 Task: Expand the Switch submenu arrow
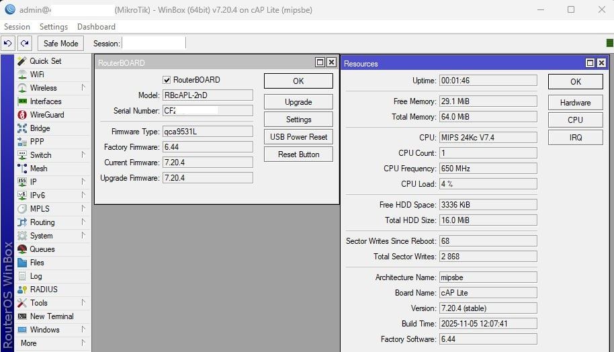coord(83,155)
